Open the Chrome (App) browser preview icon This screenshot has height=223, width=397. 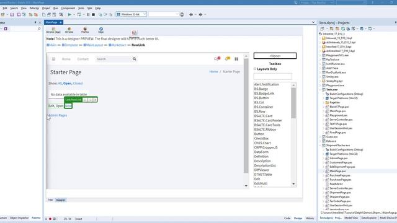click(x=53, y=30)
